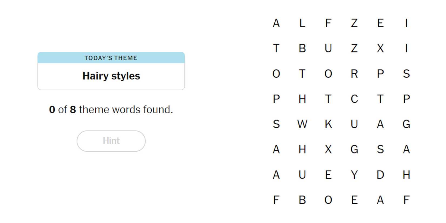The image size is (446, 223).
Task: Select the X between Z and I
Action: (x=380, y=48)
